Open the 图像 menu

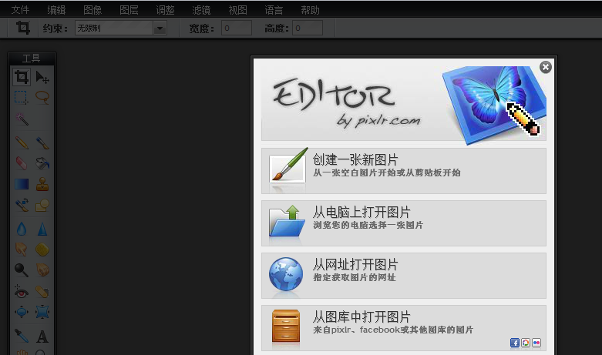click(92, 9)
